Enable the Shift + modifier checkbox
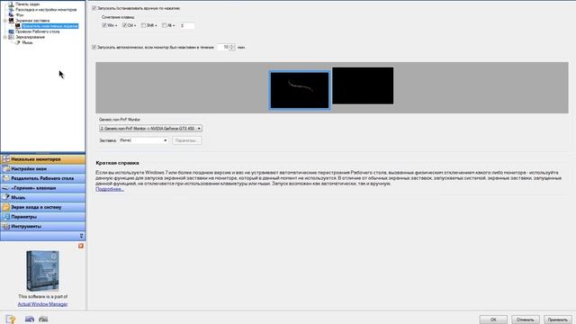The height and width of the screenshot is (324, 576). (144, 25)
